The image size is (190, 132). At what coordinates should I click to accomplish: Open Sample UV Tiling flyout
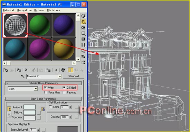[x=83, y=33]
